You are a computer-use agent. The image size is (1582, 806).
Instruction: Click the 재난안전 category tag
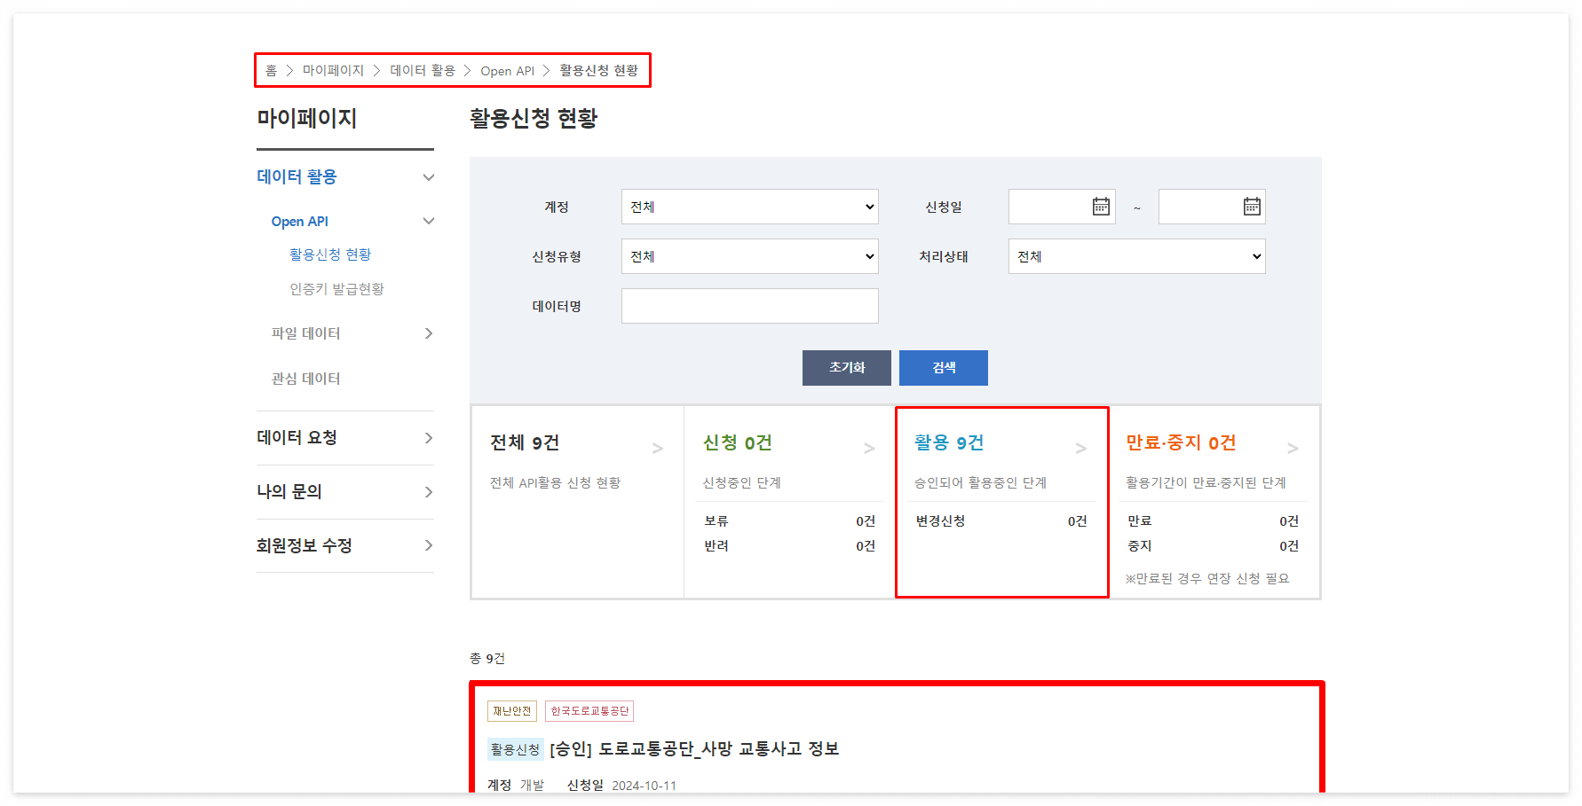point(512,711)
